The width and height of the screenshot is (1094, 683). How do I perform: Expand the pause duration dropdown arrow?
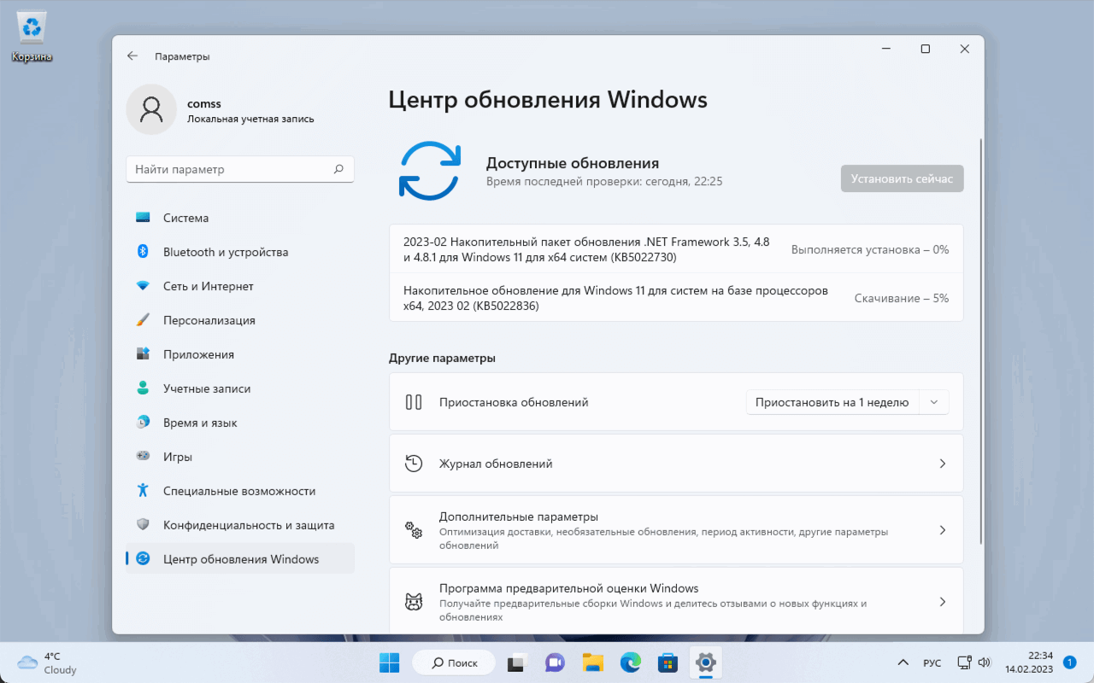934,402
